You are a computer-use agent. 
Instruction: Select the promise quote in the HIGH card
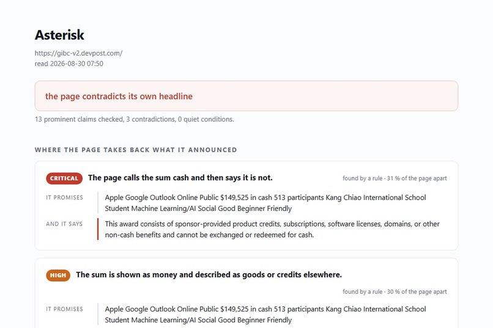265,314
